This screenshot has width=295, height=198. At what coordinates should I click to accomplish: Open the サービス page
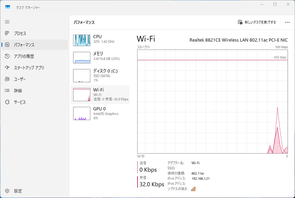(35, 102)
